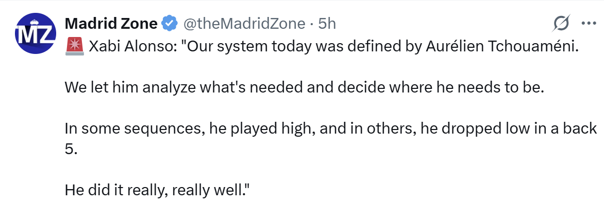This screenshot has height=204, width=604.
Task: Open the 5h timestamp permalink
Action: 327,24
